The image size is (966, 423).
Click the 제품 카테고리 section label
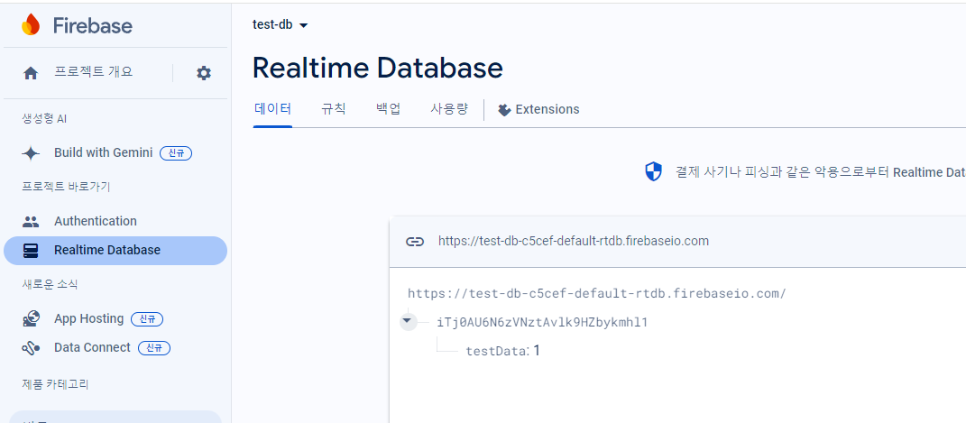(x=55, y=385)
